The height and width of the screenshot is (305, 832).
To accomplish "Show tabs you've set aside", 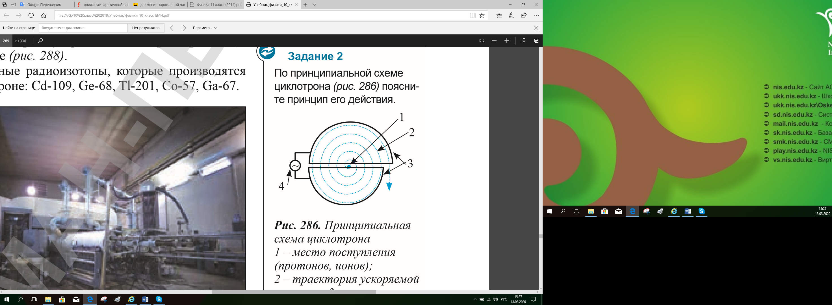I will [x=5, y=5].
